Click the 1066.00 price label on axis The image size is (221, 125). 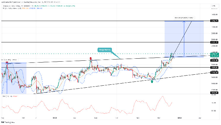tap(214, 92)
